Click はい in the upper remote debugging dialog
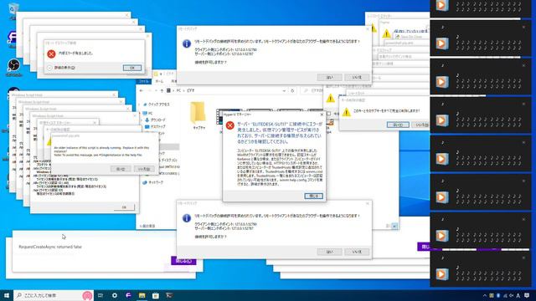This screenshot has width=536, height=301. click(329, 78)
